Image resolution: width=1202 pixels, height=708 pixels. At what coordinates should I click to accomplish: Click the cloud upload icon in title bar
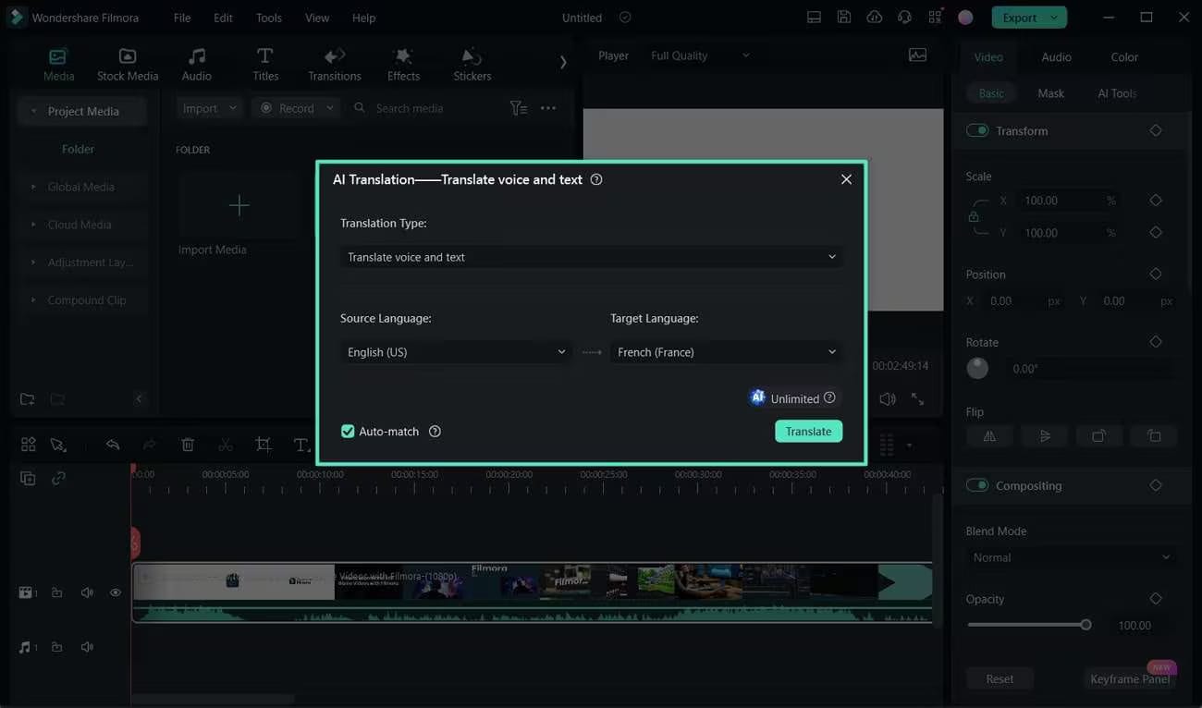tap(875, 17)
